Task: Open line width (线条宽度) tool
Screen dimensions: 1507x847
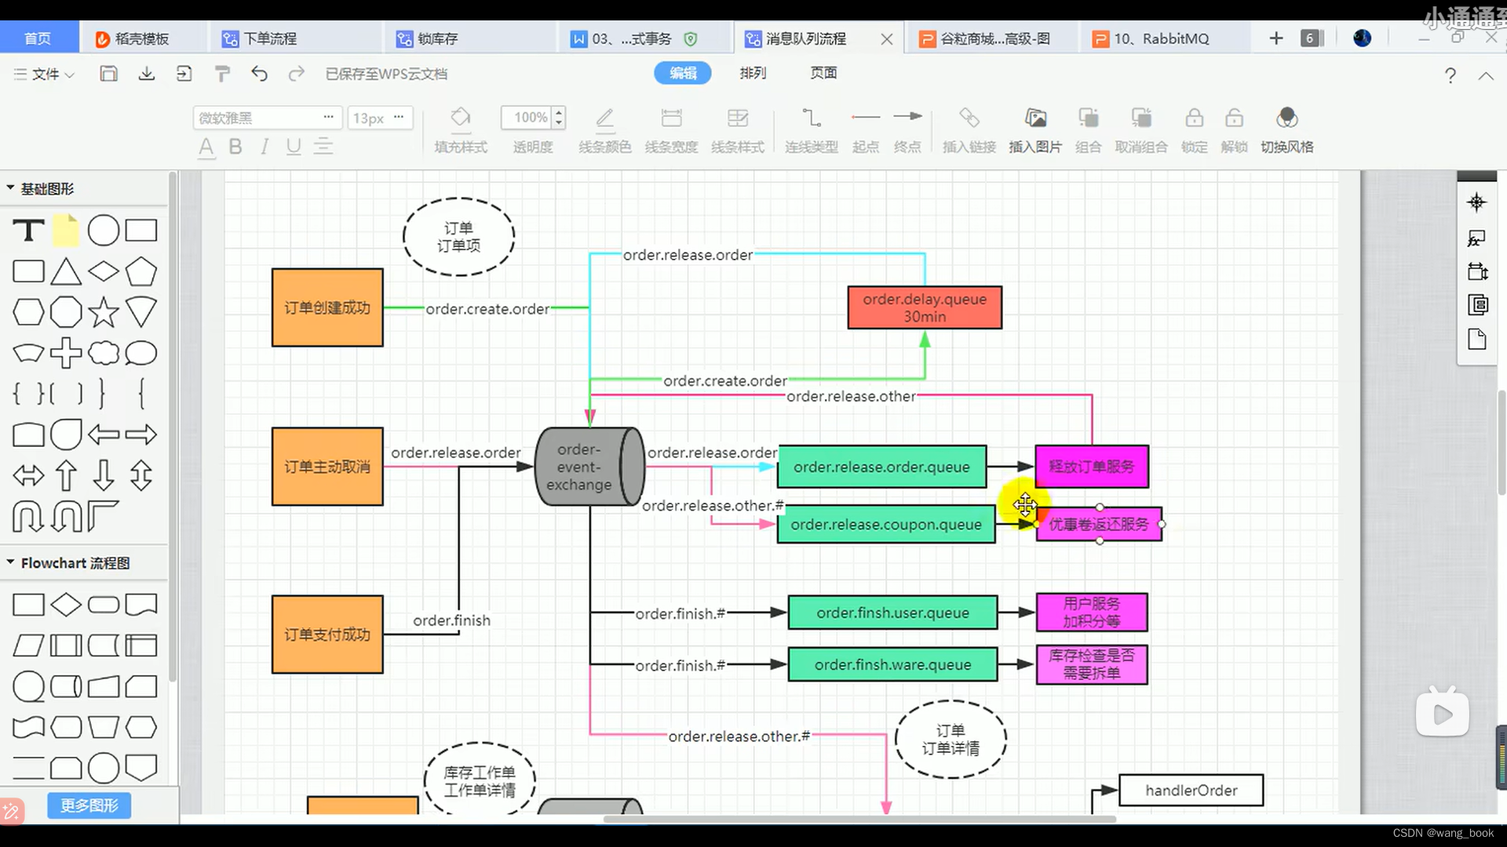Action: (x=671, y=129)
